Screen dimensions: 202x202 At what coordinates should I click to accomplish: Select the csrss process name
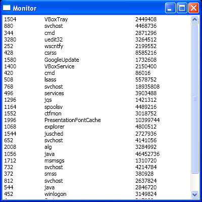pos(50,53)
